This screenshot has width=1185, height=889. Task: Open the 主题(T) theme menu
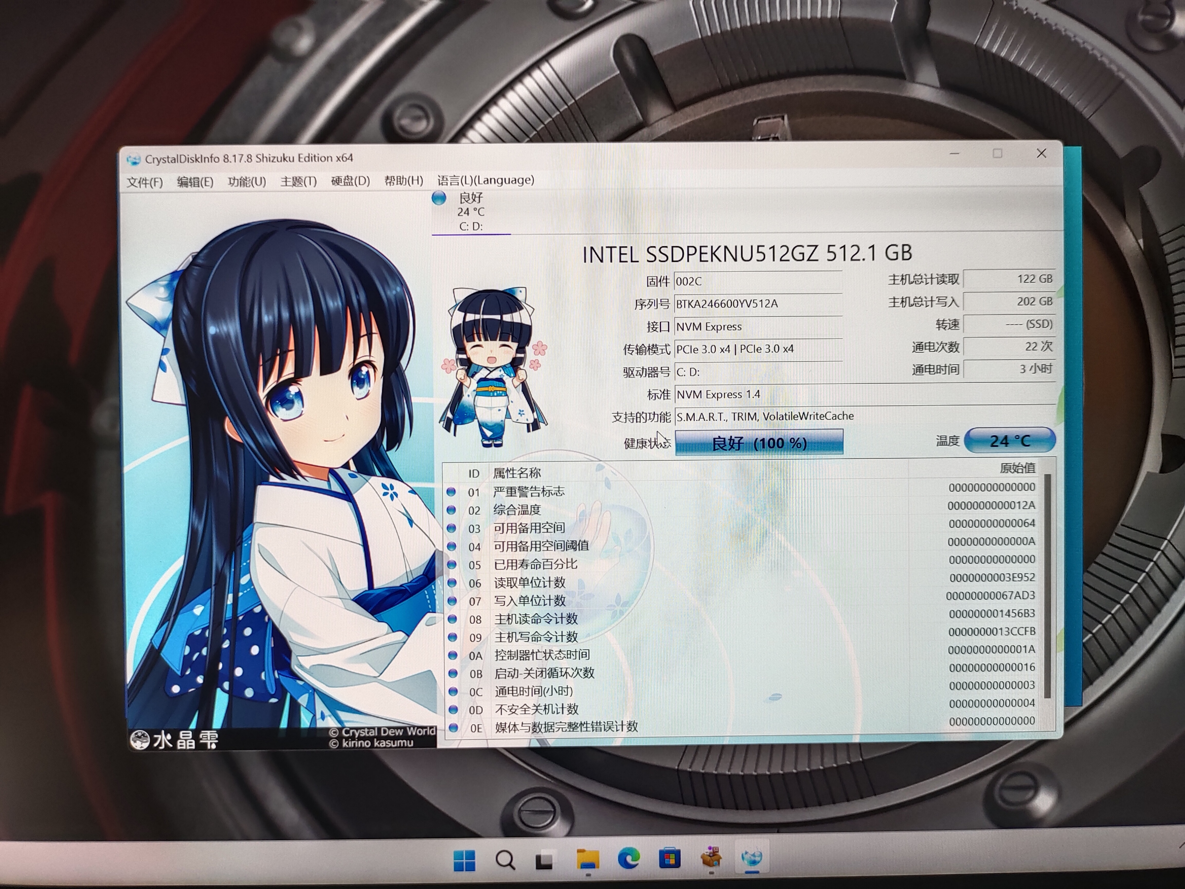(x=298, y=181)
